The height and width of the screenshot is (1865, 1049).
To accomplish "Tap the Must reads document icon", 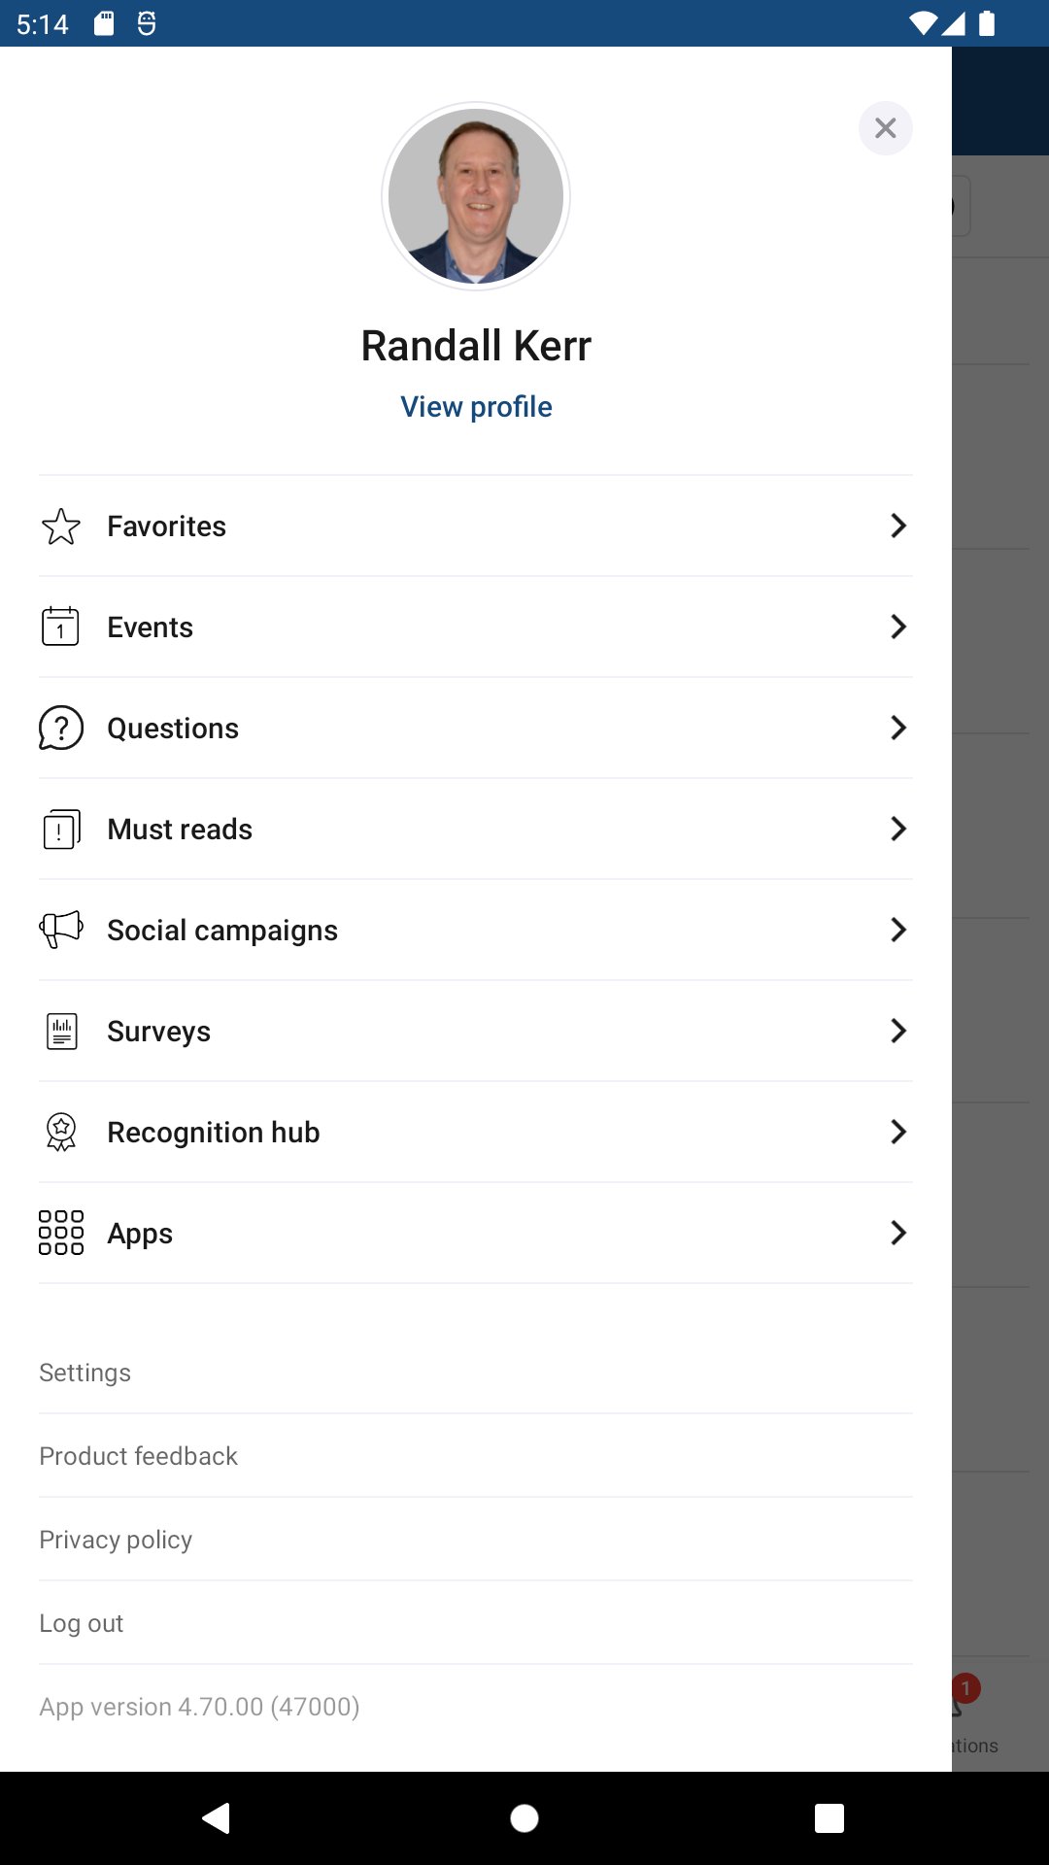I will (x=61, y=830).
